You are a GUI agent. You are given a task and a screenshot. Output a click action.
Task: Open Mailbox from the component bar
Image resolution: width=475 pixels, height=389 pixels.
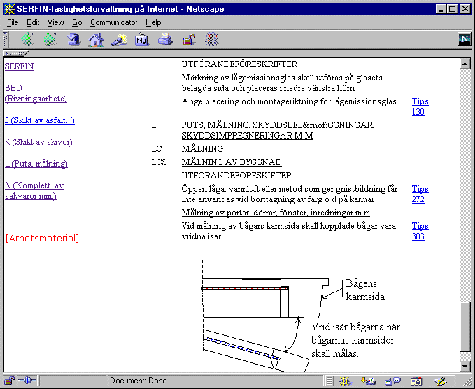point(369,381)
